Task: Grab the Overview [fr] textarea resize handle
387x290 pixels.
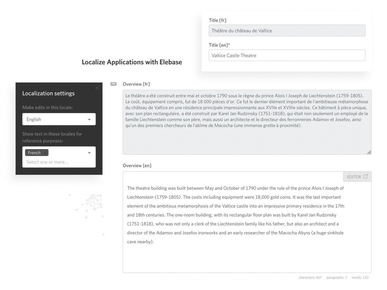Action: pos(369,152)
